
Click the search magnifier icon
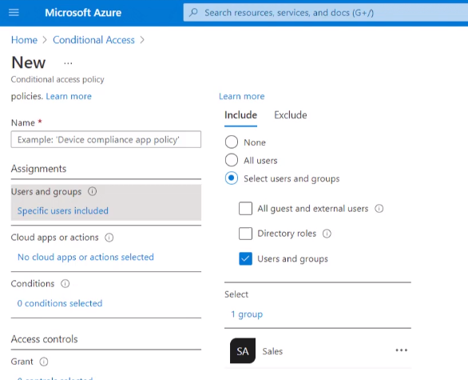click(194, 12)
